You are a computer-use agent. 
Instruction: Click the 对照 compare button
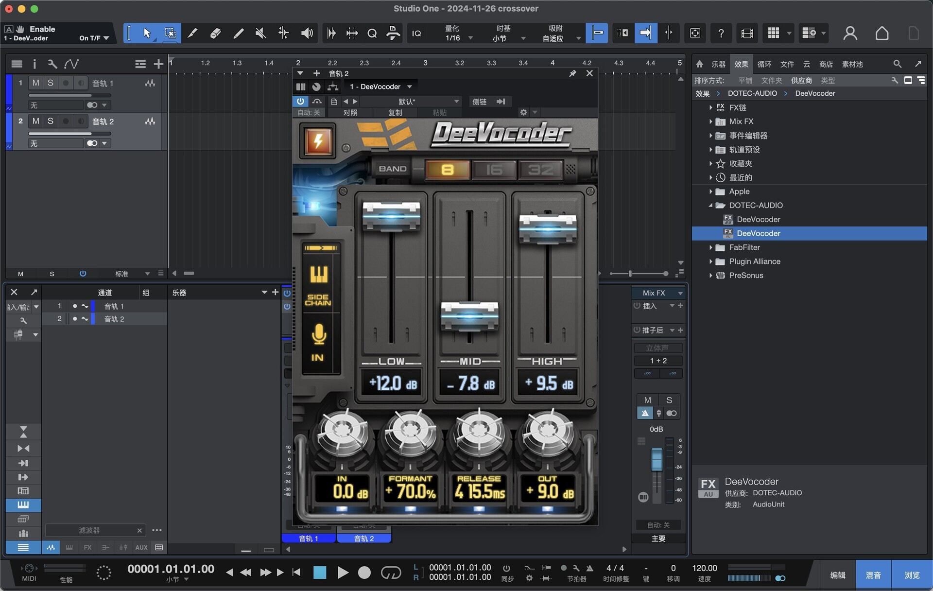click(x=350, y=112)
